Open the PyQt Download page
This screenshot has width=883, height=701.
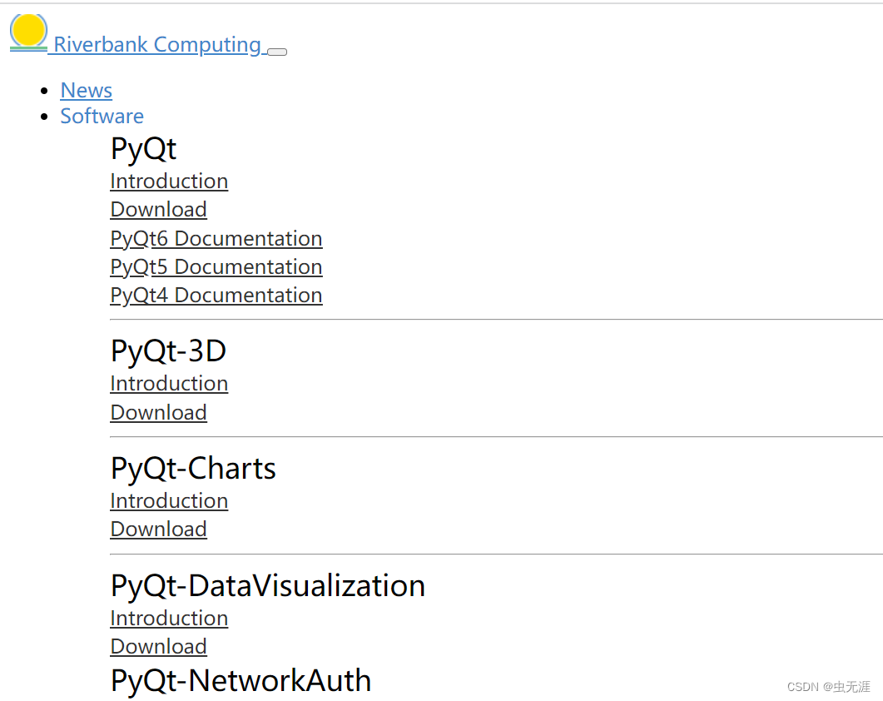click(158, 209)
